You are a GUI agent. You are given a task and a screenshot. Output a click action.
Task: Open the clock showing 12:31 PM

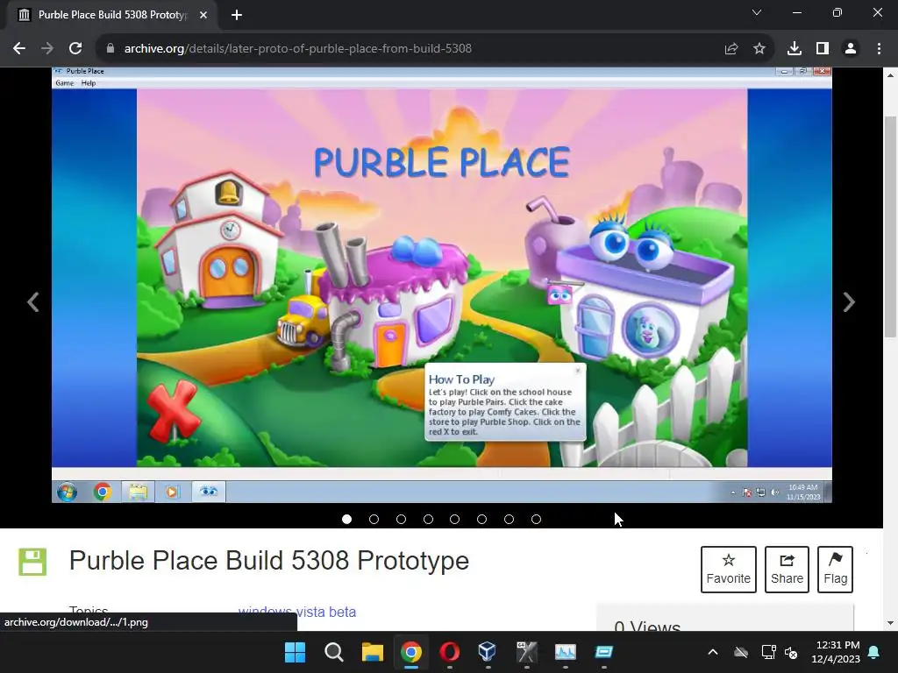tap(836, 652)
